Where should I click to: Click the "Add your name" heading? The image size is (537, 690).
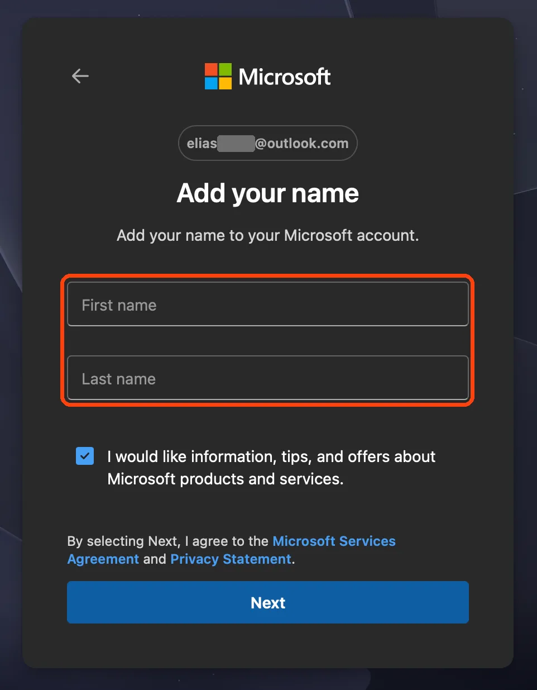click(268, 193)
